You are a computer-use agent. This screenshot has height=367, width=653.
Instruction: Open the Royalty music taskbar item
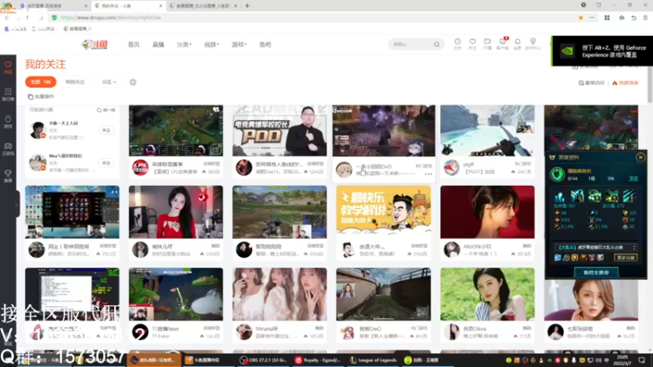[319, 360]
